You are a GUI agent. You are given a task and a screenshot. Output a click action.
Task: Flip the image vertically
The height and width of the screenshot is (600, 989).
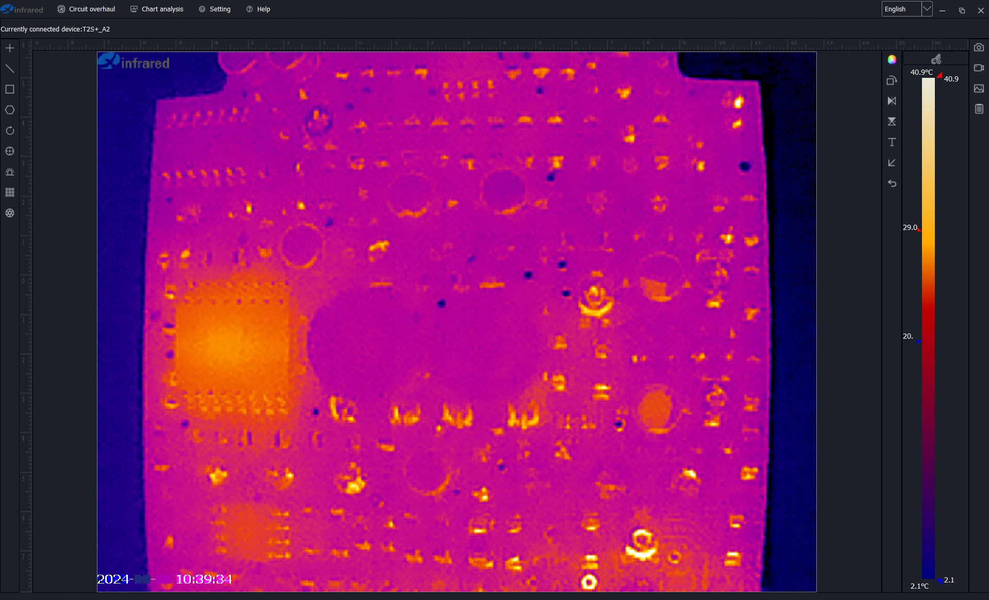pyautogui.click(x=892, y=122)
